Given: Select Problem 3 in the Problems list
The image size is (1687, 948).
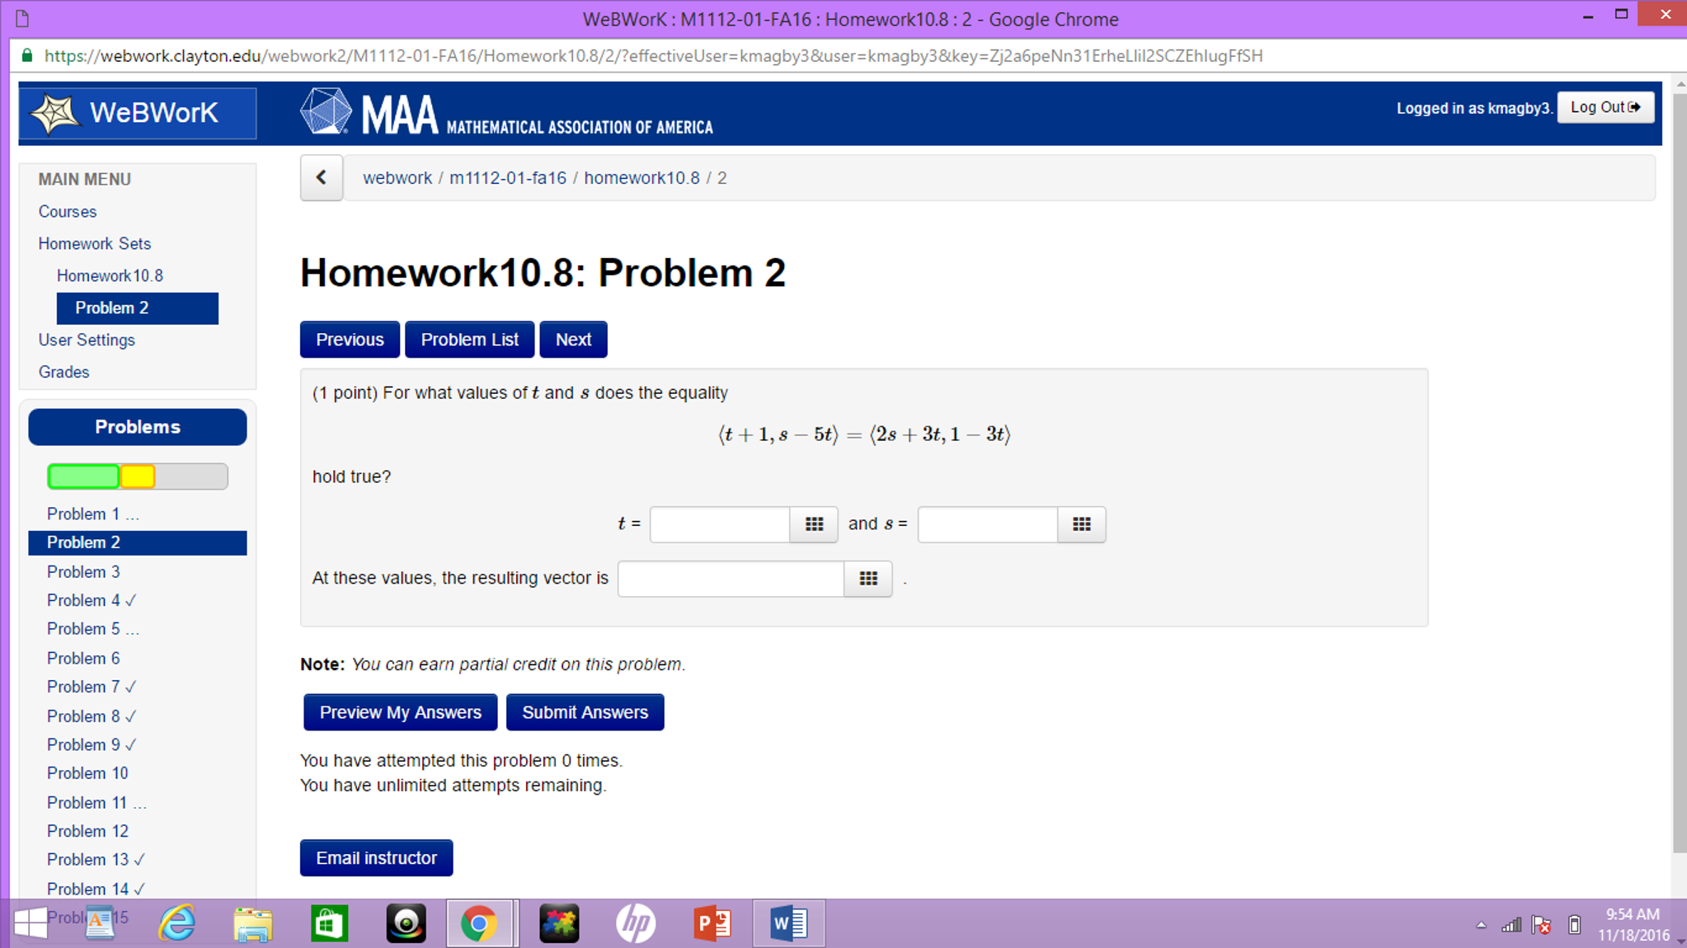Looking at the screenshot, I should tap(83, 571).
